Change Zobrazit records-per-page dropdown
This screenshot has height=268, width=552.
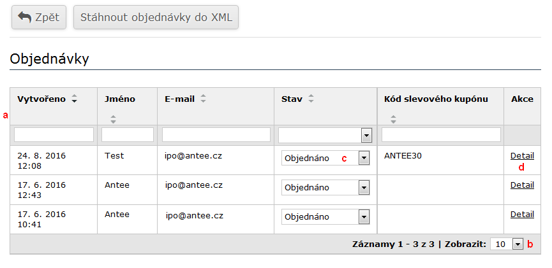point(507,244)
